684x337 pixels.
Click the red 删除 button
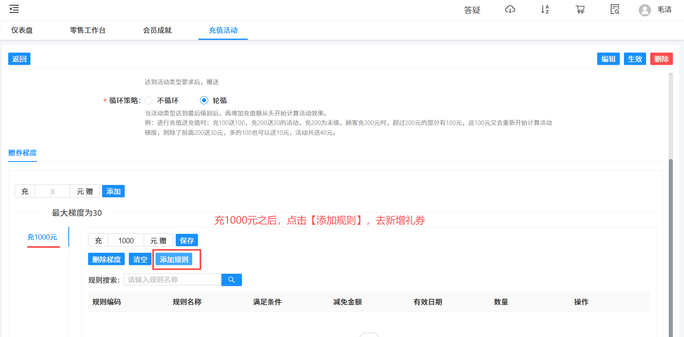[661, 59]
